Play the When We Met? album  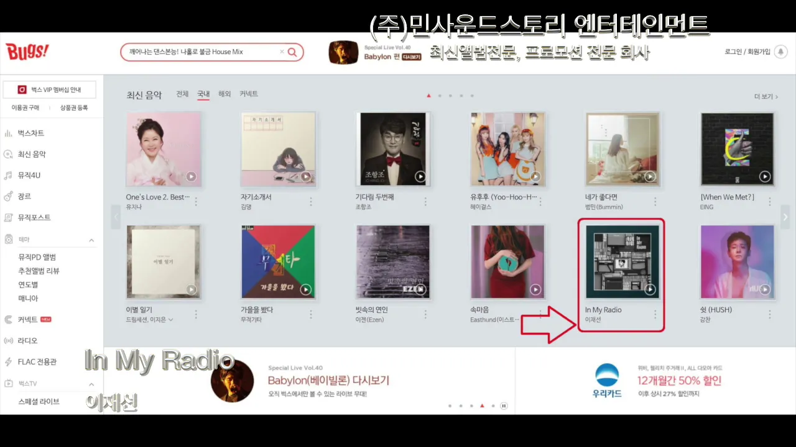click(x=765, y=177)
